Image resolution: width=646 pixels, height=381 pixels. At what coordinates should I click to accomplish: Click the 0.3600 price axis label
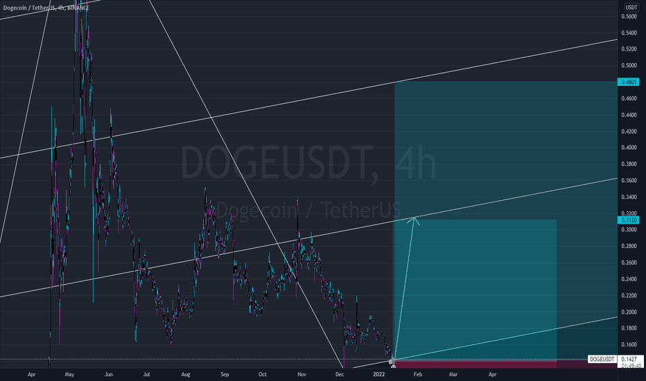pyautogui.click(x=629, y=180)
